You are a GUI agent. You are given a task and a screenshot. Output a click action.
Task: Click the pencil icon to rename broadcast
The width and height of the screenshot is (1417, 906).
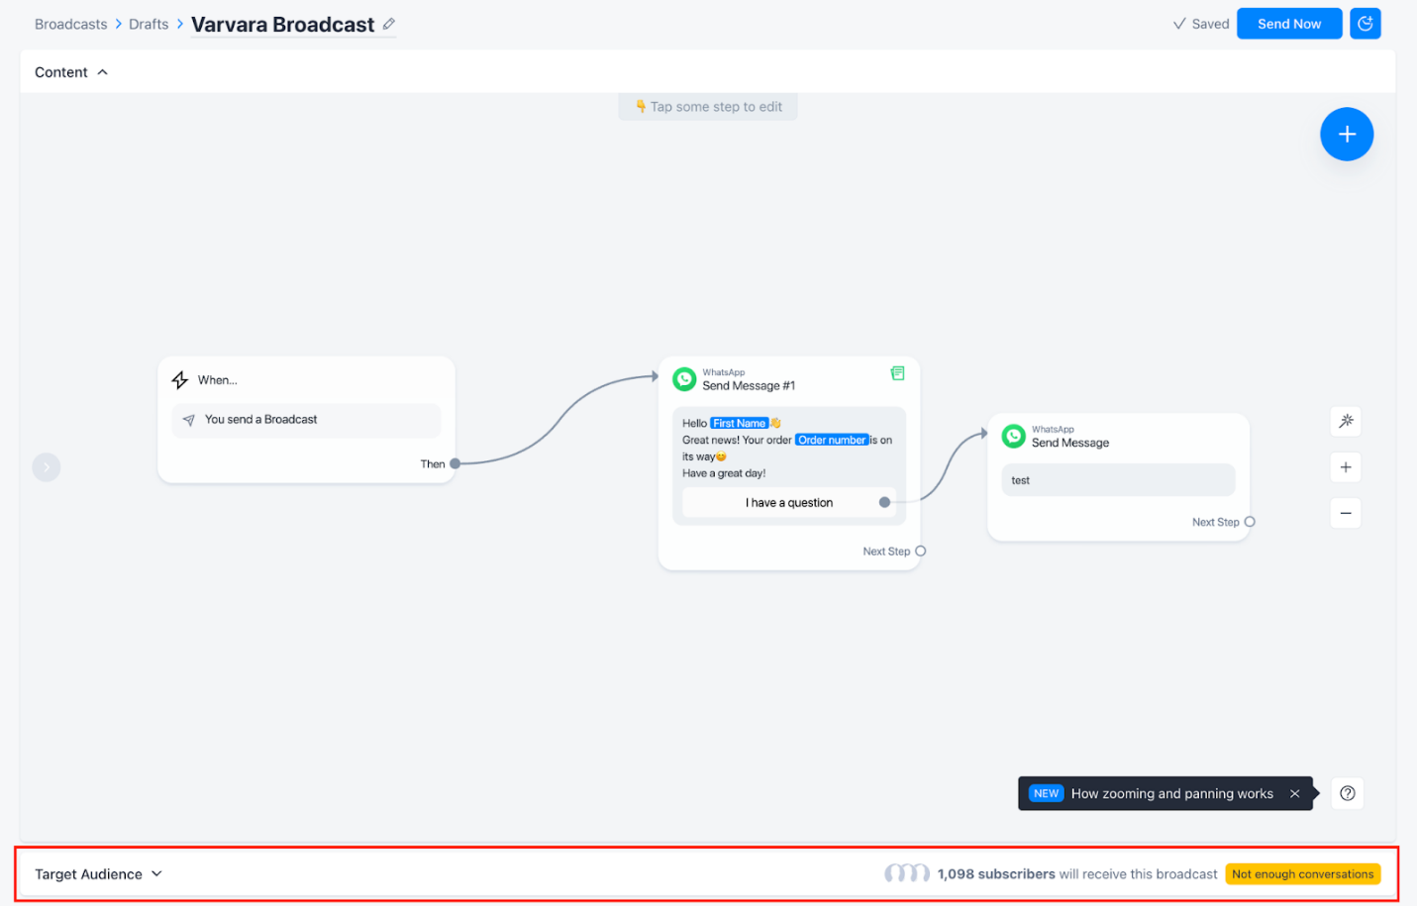(x=389, y=24)
